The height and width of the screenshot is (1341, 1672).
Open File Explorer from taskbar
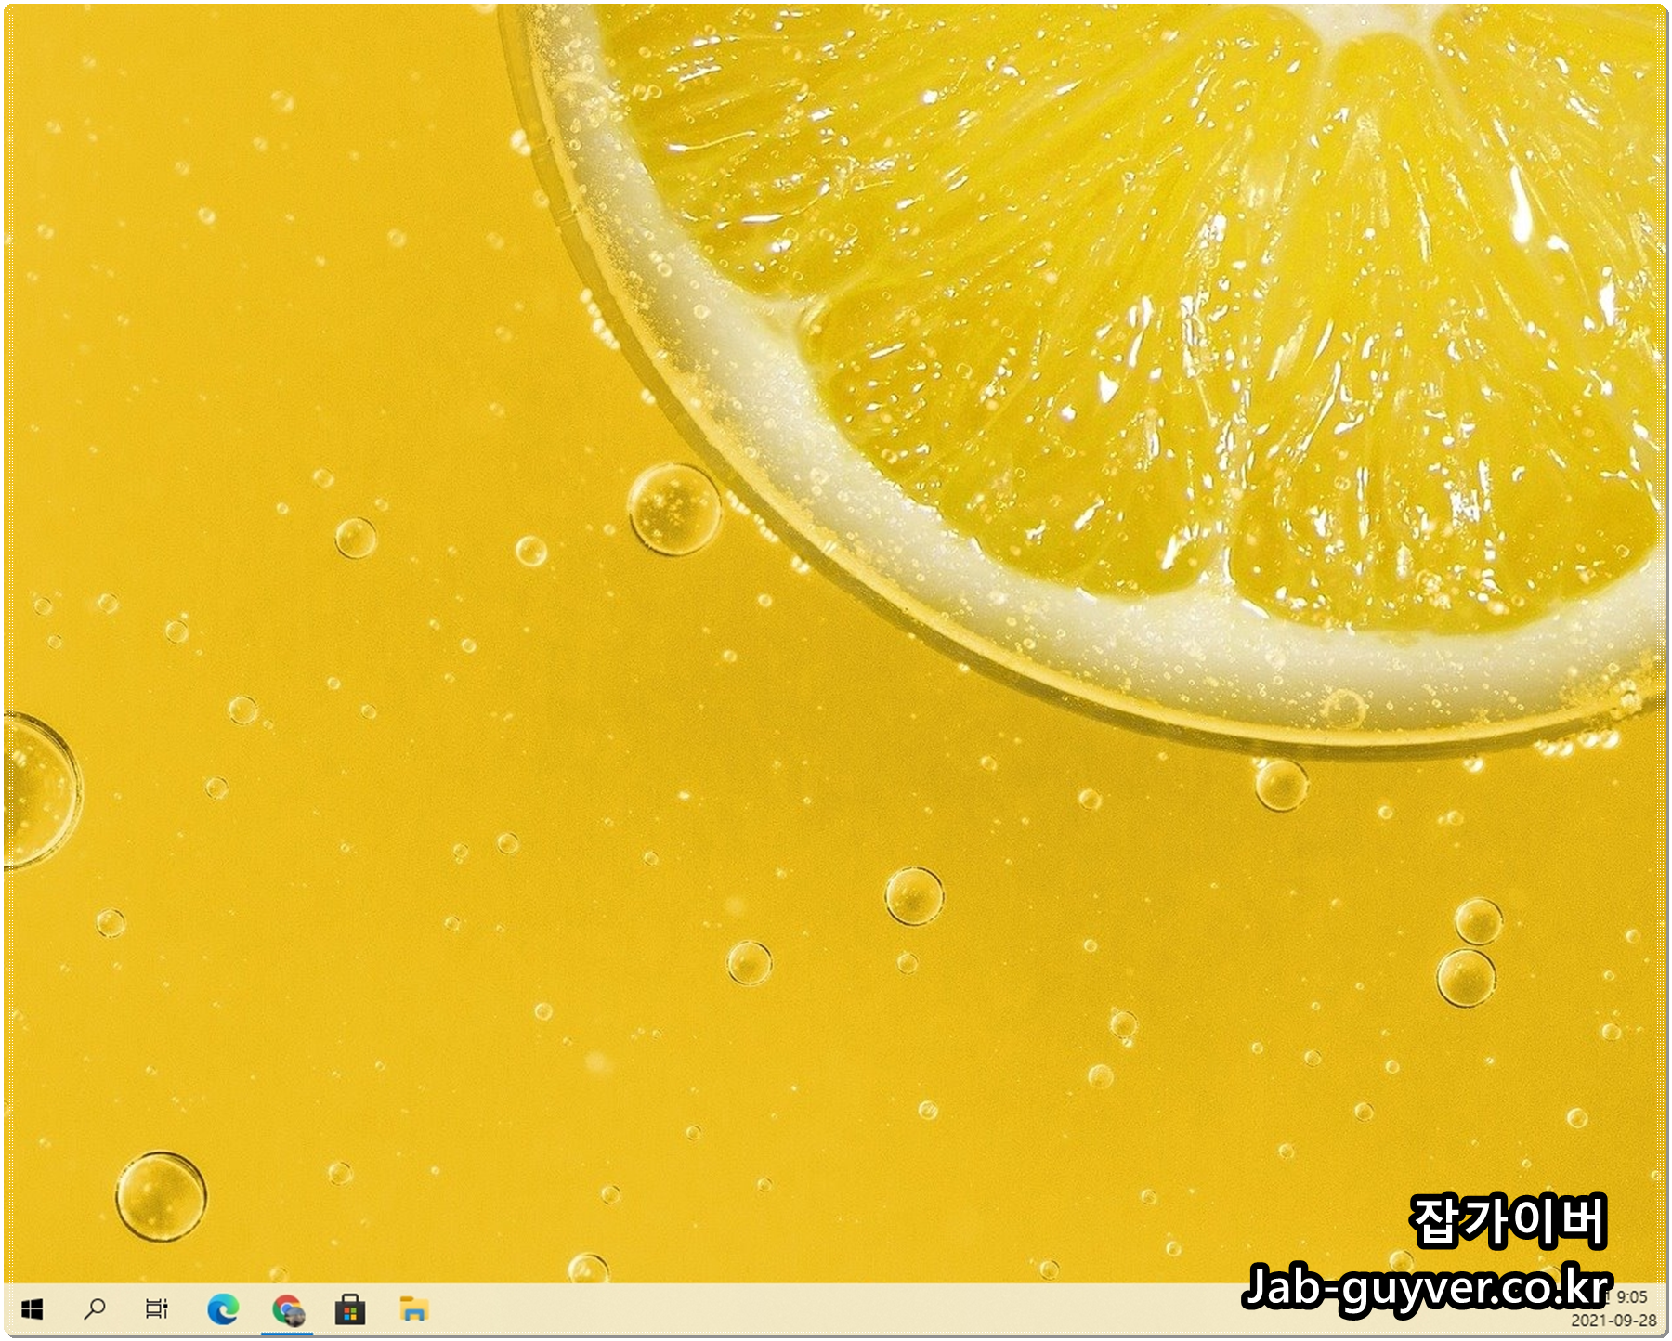click(x=413, y=1309)
